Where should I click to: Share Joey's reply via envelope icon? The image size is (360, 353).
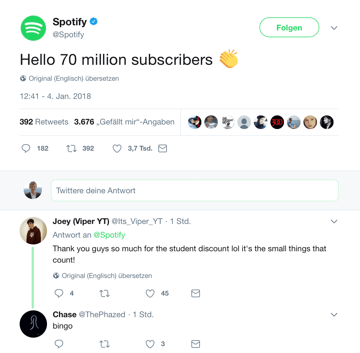pos(196,293)
